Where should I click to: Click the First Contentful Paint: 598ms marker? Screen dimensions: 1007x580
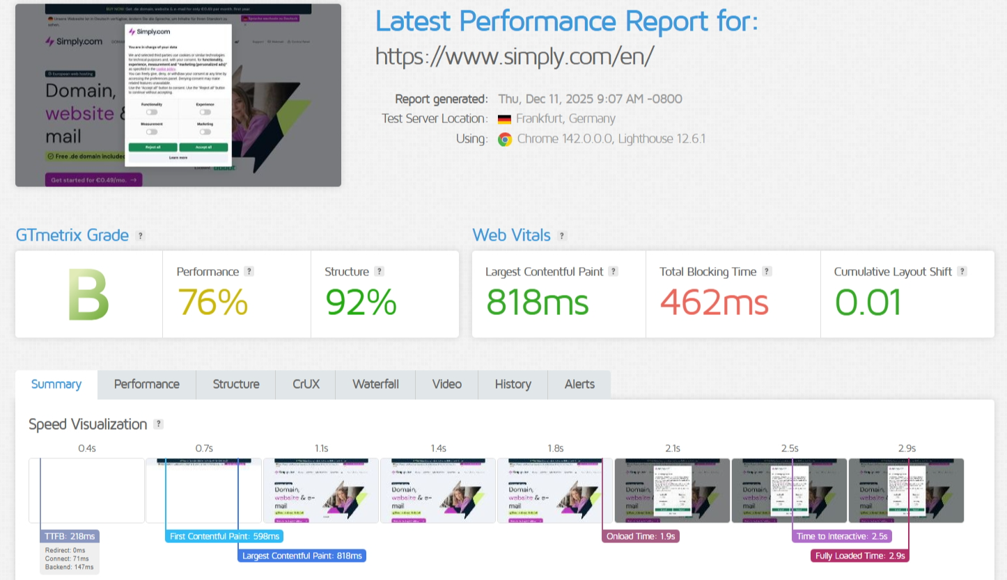click(x=224, y=536)
